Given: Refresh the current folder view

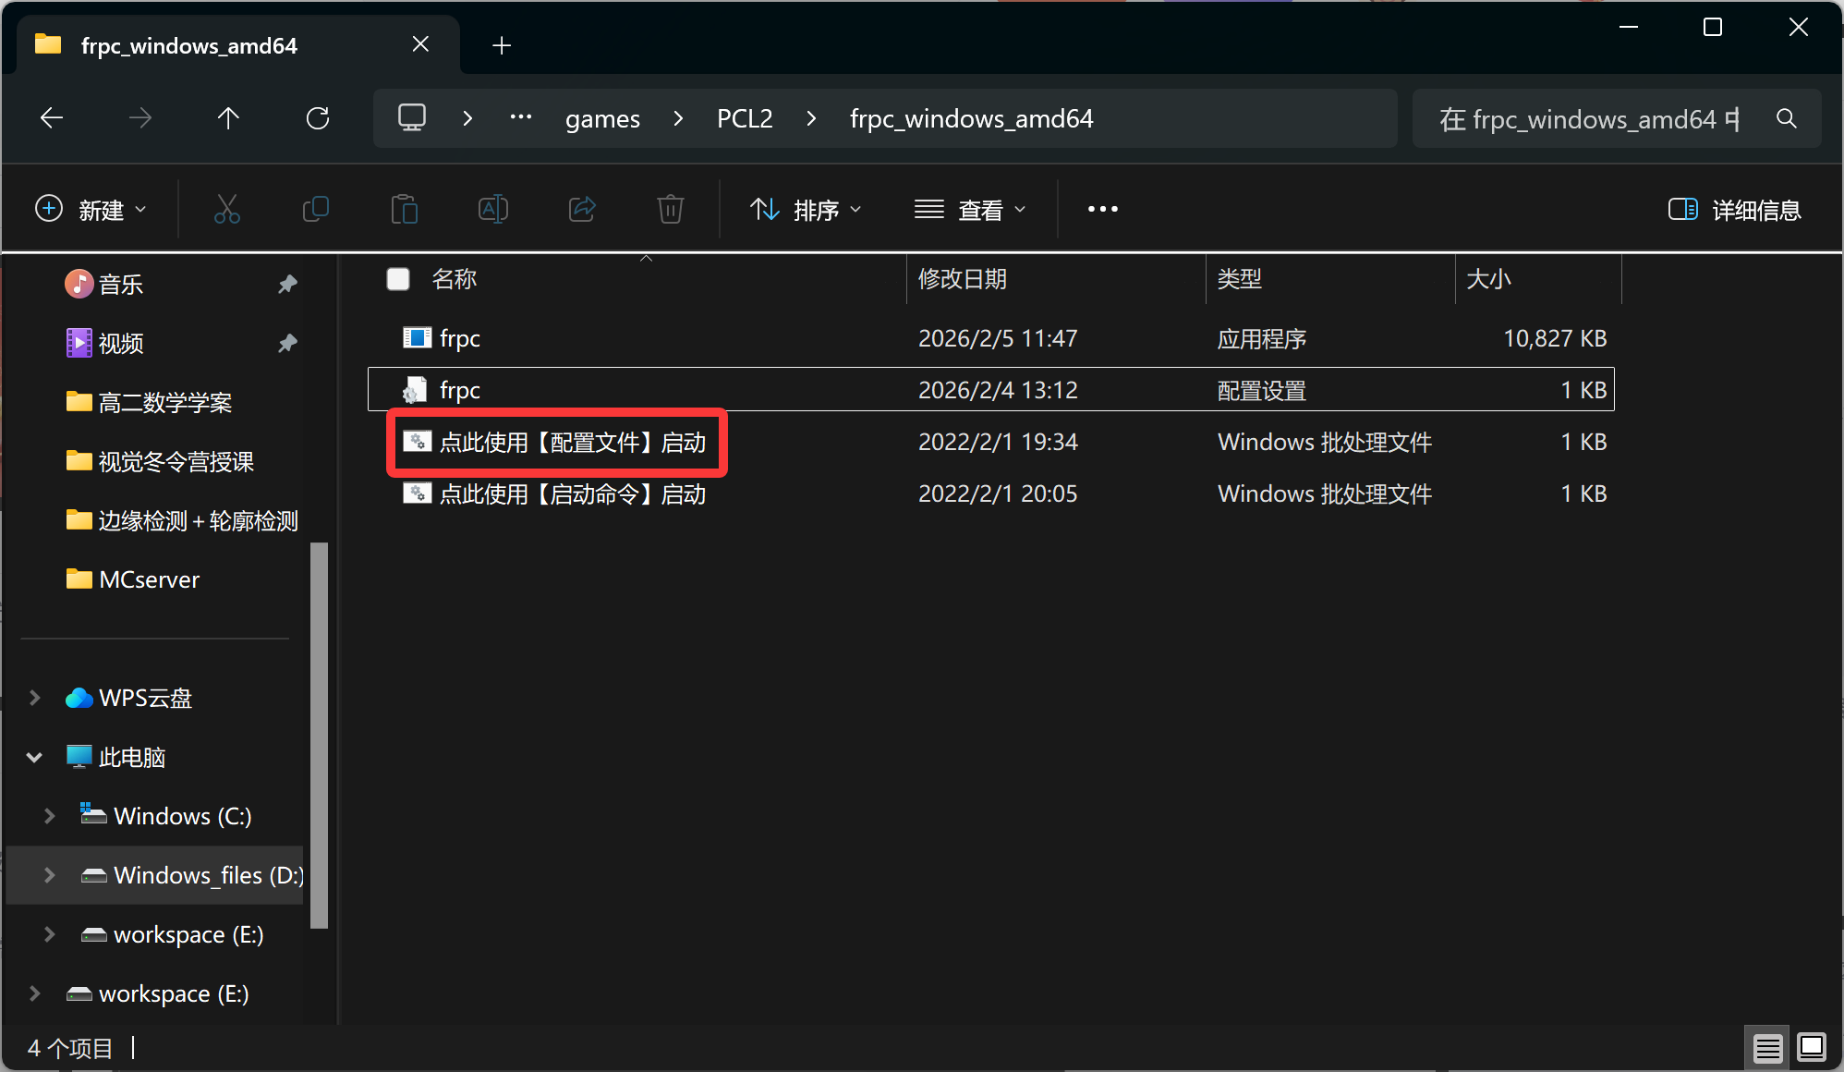Looking at the screenshot, I should point(318,118).
